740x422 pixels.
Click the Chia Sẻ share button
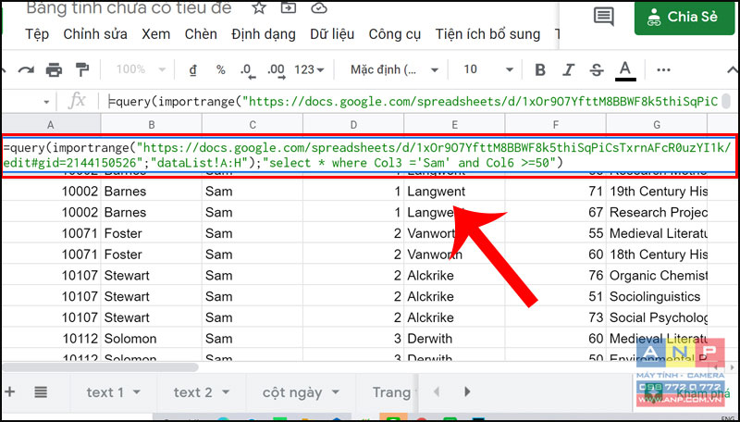coord(684,17)
